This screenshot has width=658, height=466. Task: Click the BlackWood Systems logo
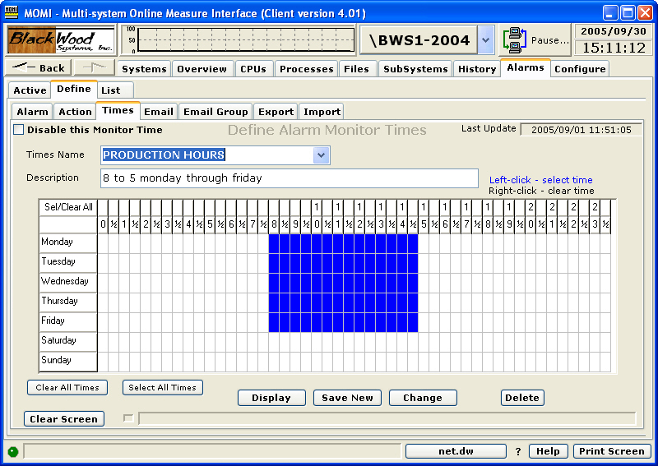(63, 39)
